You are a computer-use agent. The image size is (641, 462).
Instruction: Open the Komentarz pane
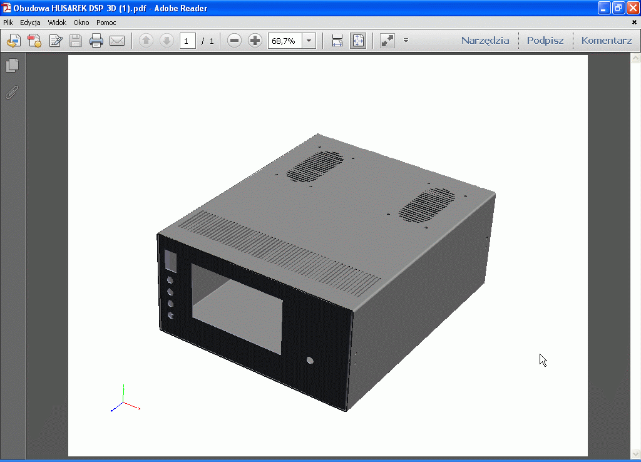click(x=606, y=41)
